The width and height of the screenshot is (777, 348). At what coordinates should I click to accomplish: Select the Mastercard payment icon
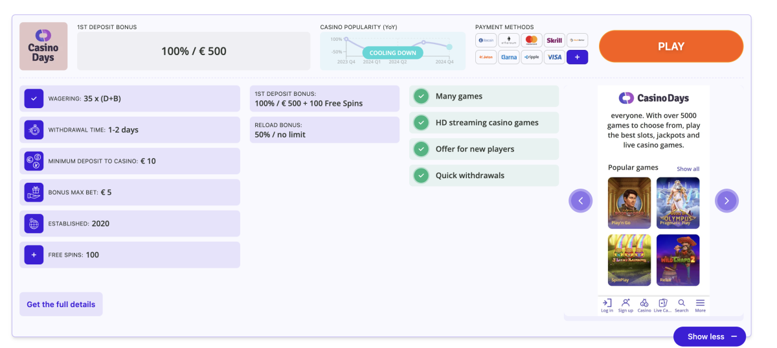(532, 40)
